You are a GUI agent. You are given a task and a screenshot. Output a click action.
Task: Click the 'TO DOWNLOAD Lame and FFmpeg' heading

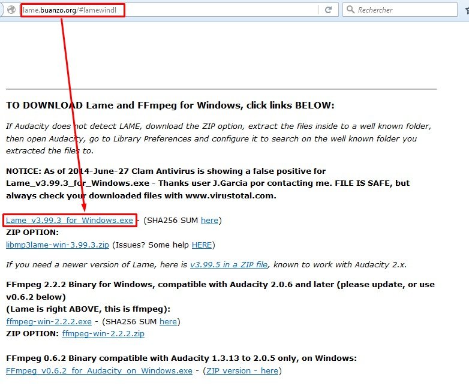click(x=169, y=105)
